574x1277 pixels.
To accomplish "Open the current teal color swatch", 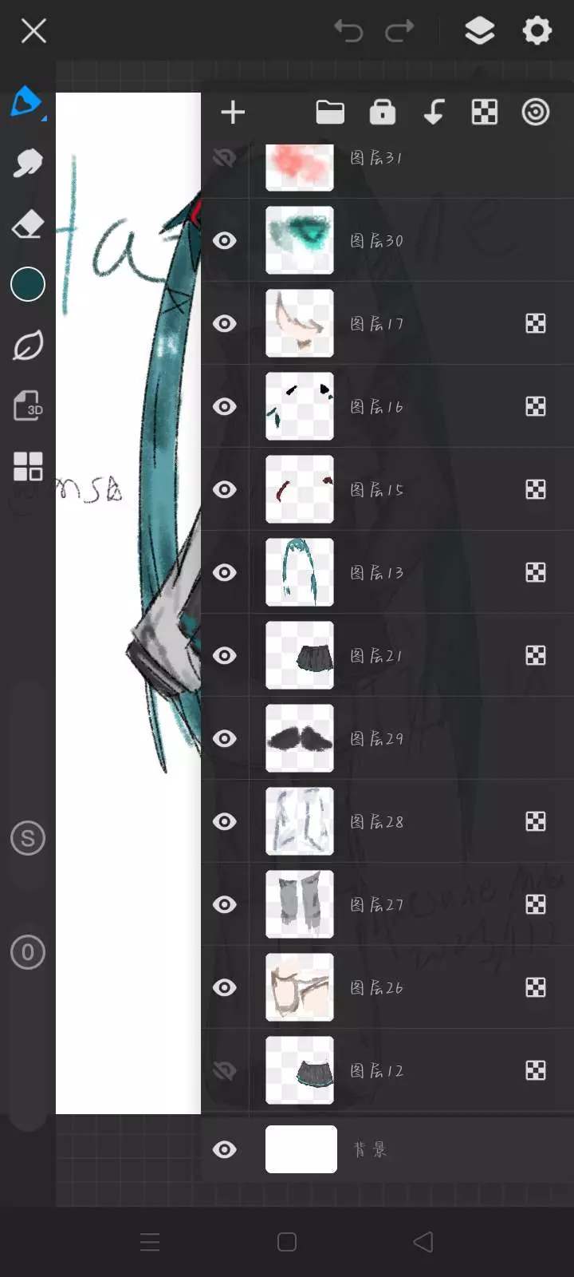I will 28,284.
